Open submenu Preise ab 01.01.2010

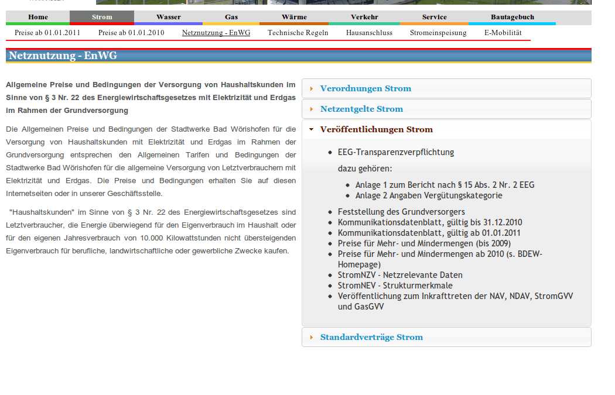point(131,33)
